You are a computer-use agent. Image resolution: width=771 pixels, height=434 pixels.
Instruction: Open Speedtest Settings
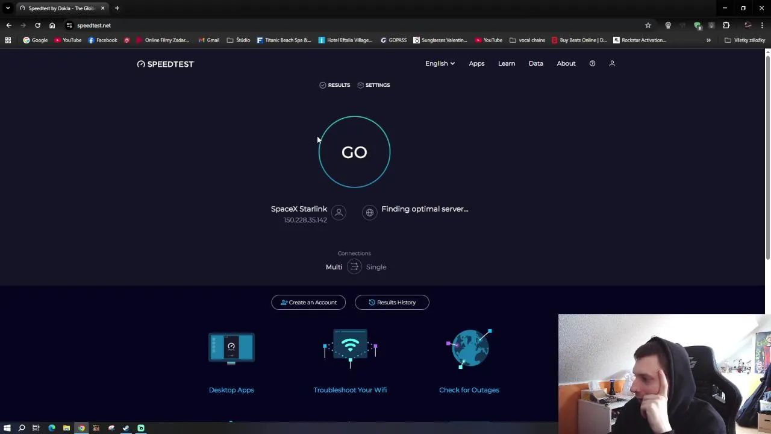pyautogui.click(x=373, y=85)
